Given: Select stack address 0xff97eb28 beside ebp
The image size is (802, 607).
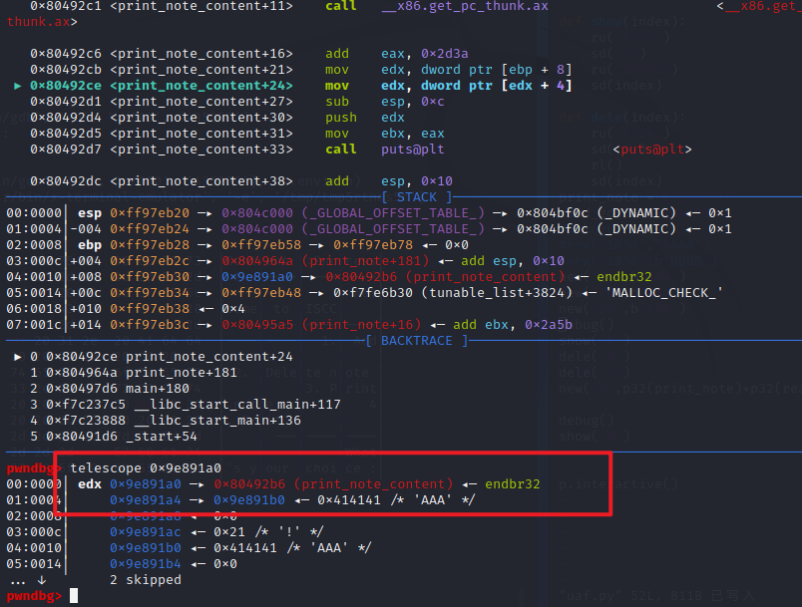Looking at the screenshot, I should pos(150,245).
